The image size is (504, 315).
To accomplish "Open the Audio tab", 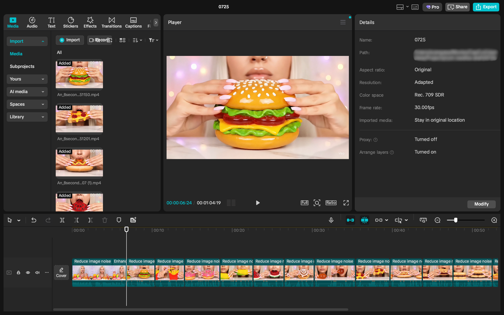I will pyautogui.click(x=32, y=22).
